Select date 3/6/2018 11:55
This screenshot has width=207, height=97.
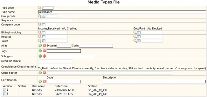(64, 94)
